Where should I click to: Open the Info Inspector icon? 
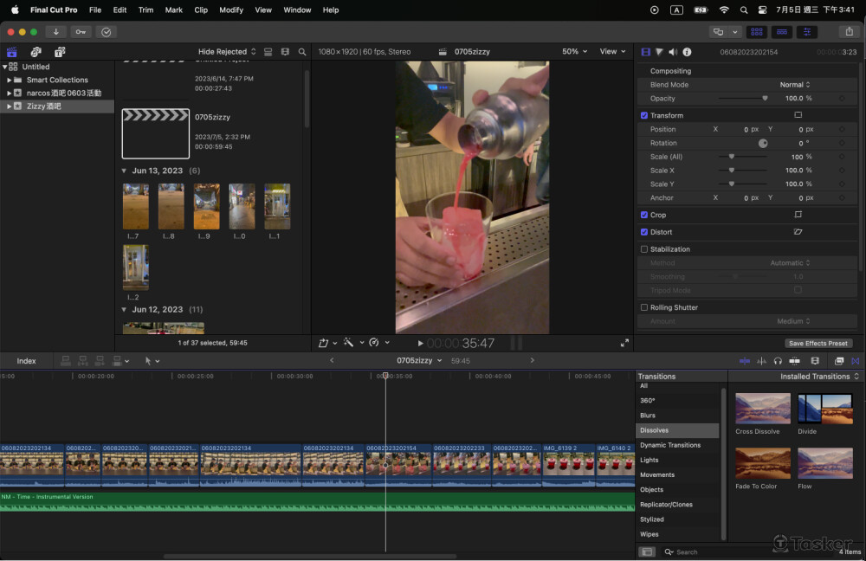pyautogui.click(x=687, y=52)
